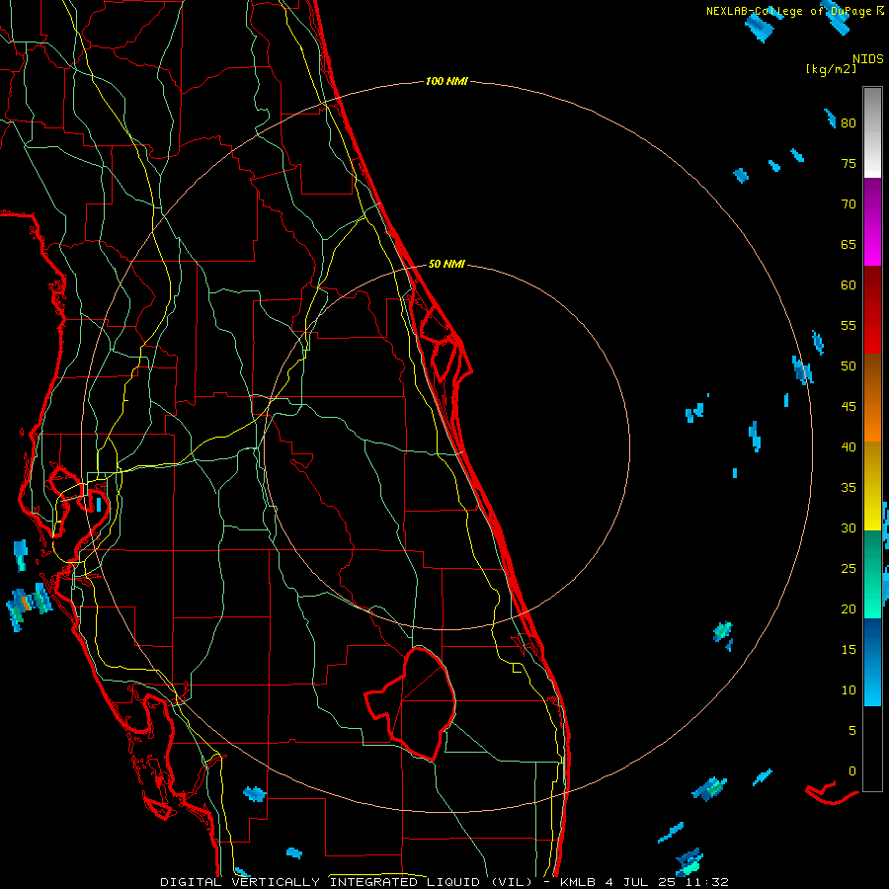Click the 40 value on the color scale
This screenshot has width=889, height=889.
tap(849, 447)
